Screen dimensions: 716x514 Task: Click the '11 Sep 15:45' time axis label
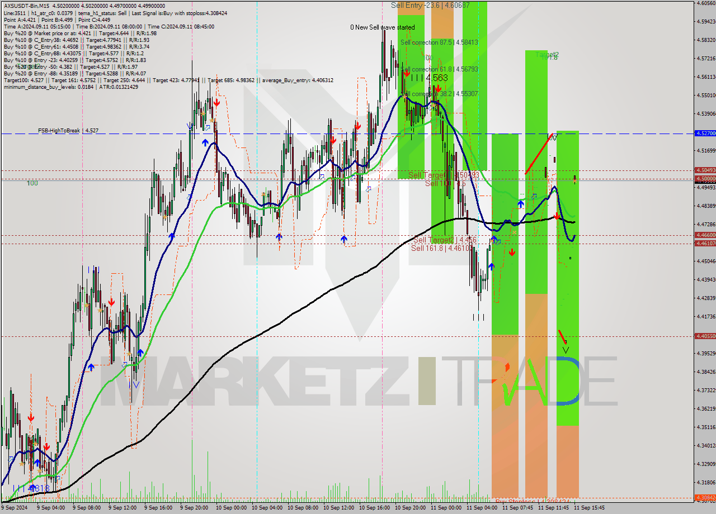point(589,508)
